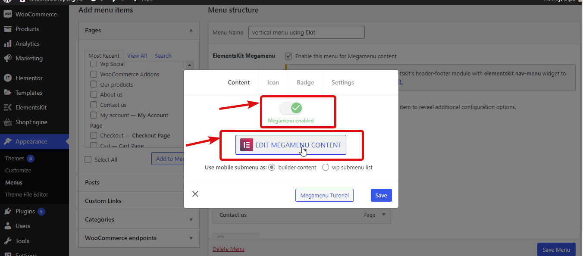This screenshot has height=256, width=583.
Task: Click the Add to Menu button
Action: click(168, 159)
